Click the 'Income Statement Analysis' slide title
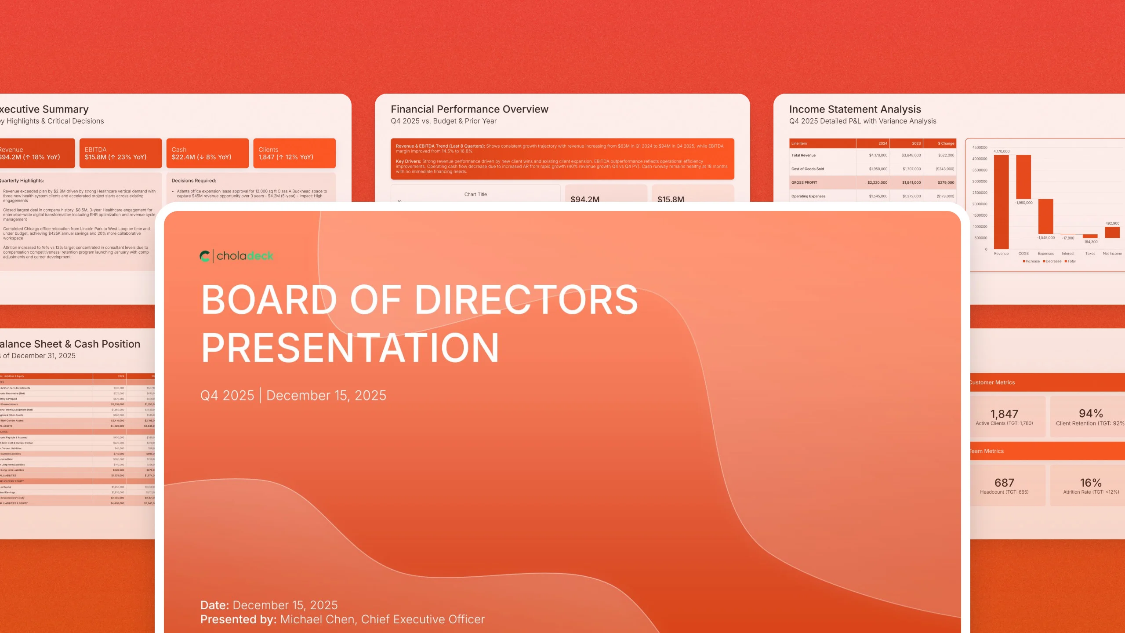 [x=855, y=109]
